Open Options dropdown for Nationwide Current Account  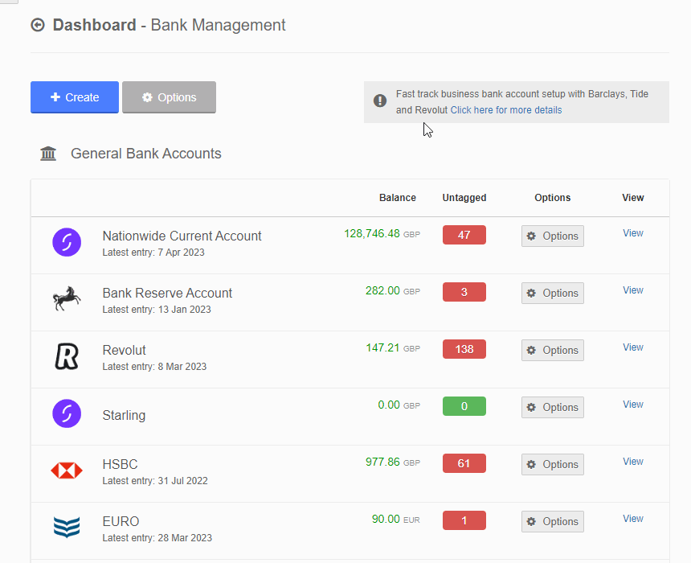pos(552,236)
